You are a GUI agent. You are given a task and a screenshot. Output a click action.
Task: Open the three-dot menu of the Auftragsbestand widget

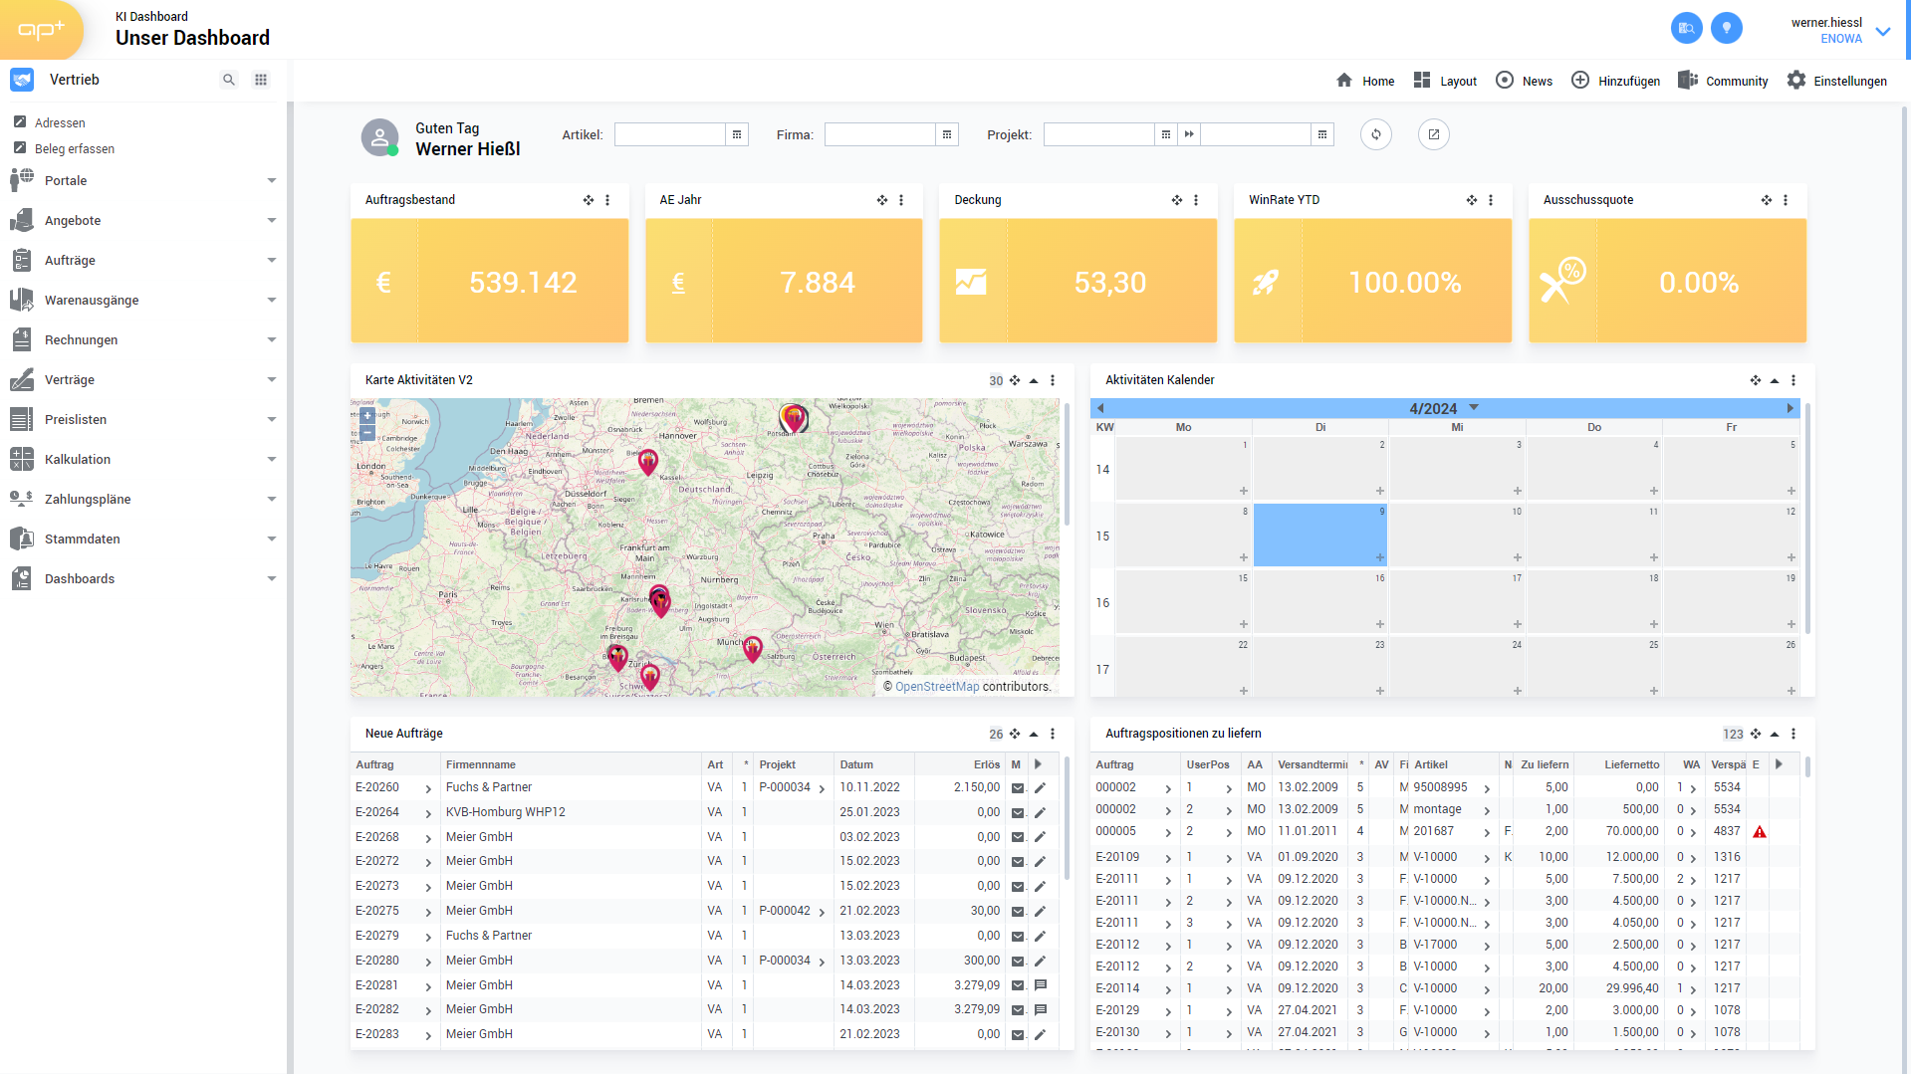coord(607,200)
